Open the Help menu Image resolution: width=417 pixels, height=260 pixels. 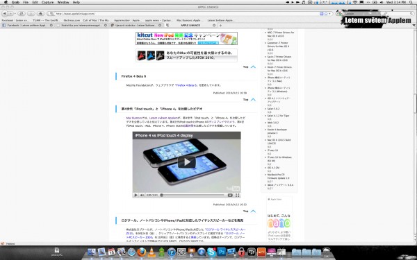point(76,2)
